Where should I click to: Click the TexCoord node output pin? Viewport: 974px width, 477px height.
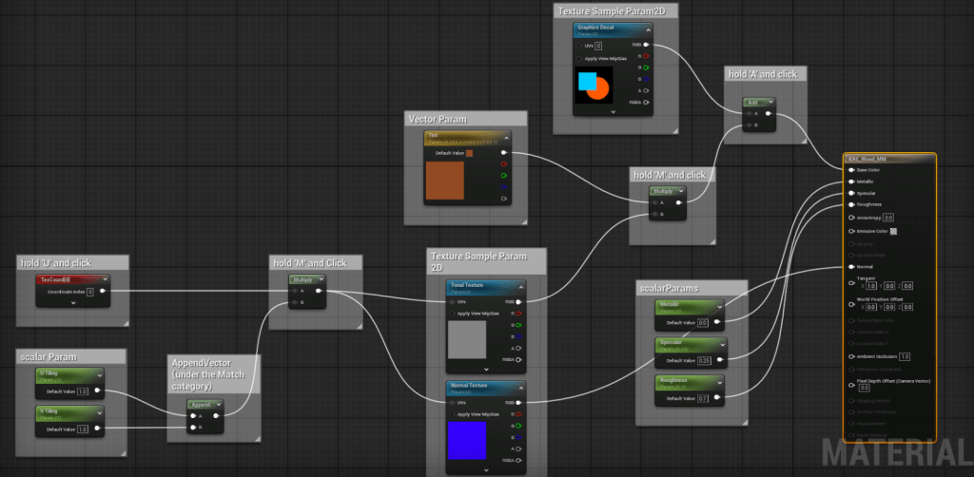[104, 292]
